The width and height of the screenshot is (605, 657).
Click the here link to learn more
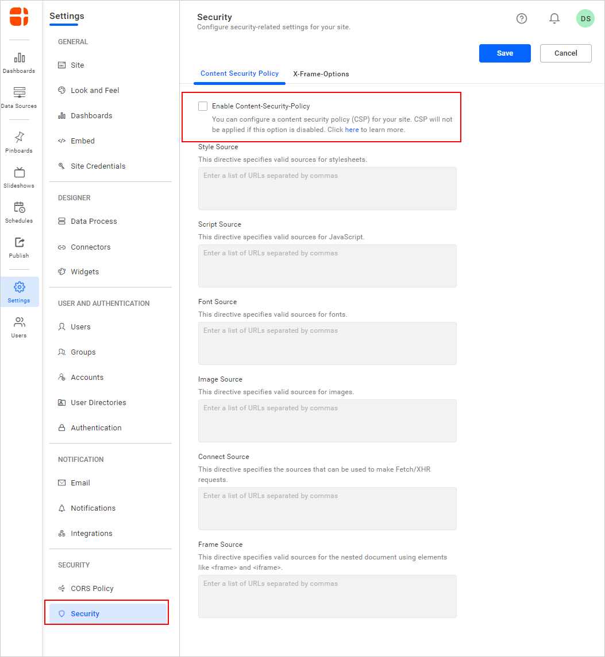point(352,130)
